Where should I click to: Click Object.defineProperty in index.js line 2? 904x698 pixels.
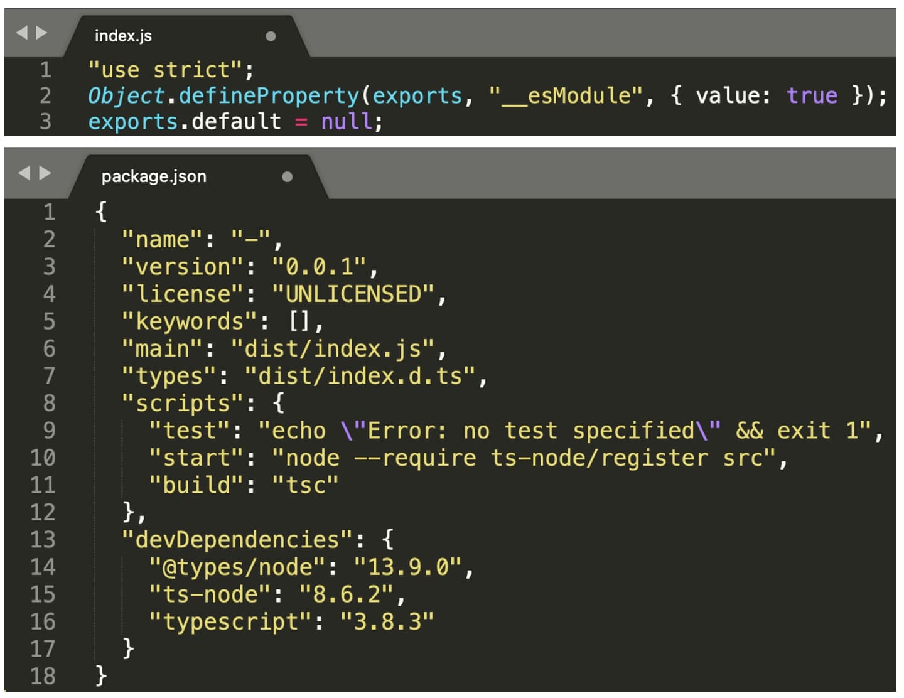[223, 96]
